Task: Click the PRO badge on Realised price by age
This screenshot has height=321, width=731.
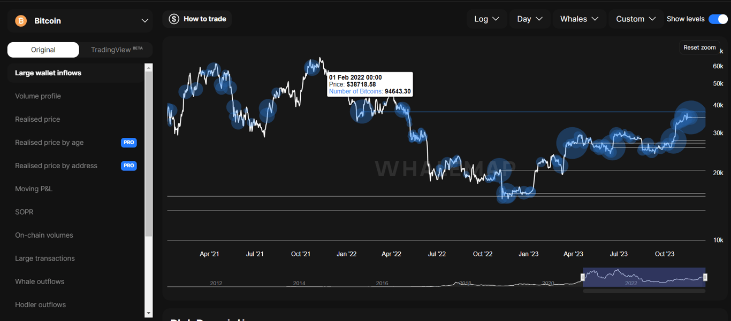Action: pos(129,143)
